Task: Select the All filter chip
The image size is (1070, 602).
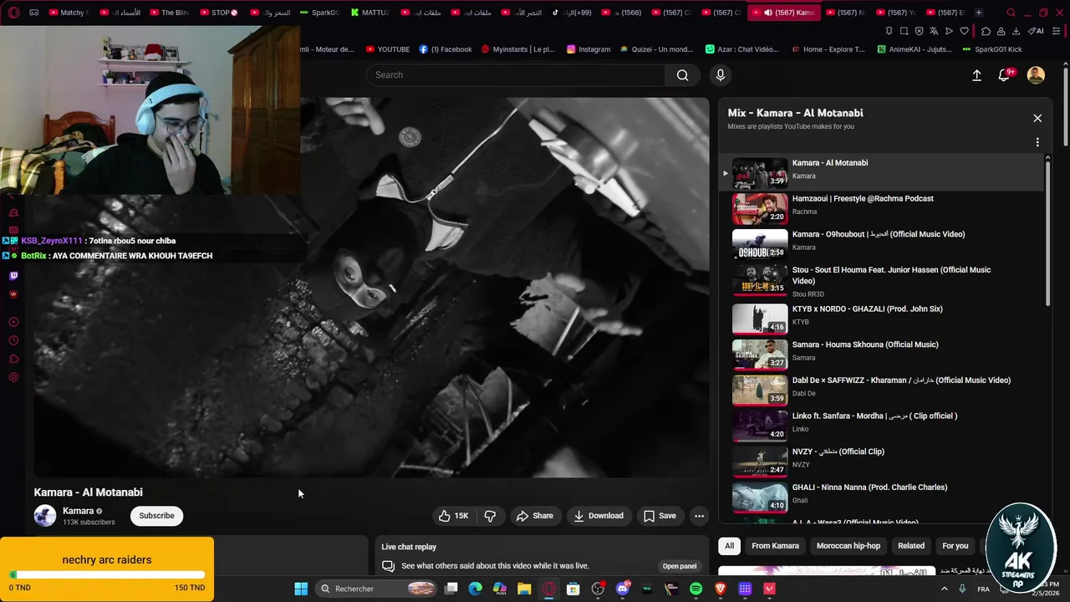Action: pyautogui.click(x=729, y=546)
